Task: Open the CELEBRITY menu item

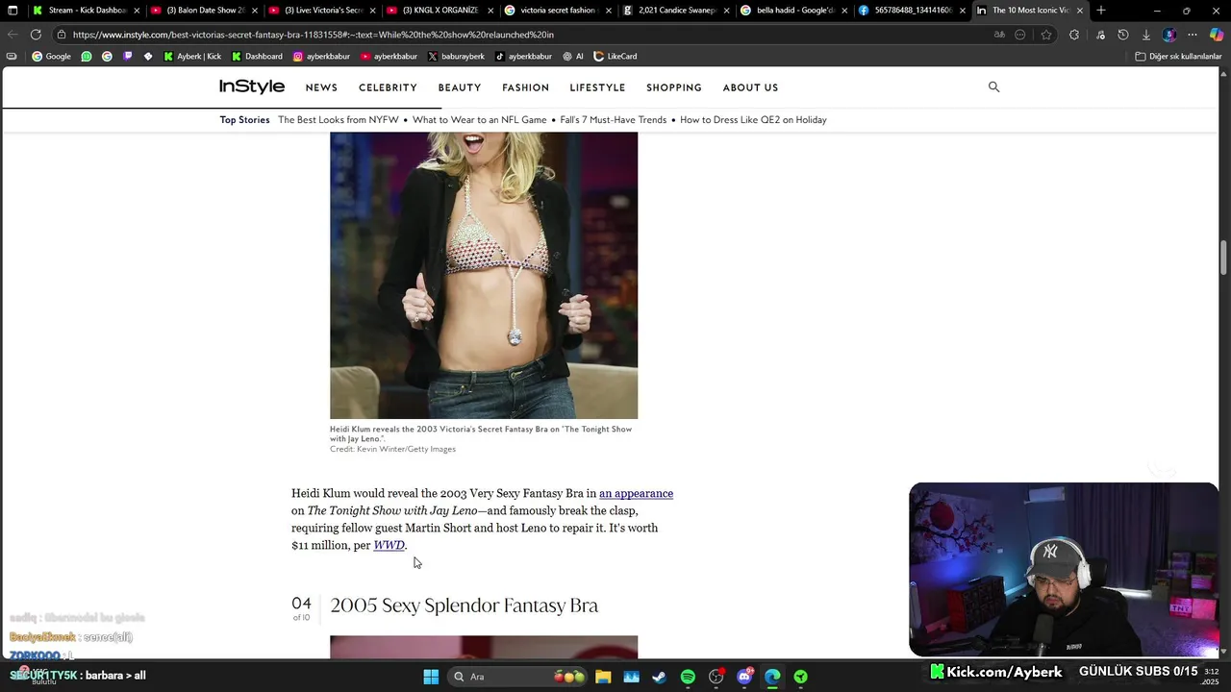Action: (388, 87)
